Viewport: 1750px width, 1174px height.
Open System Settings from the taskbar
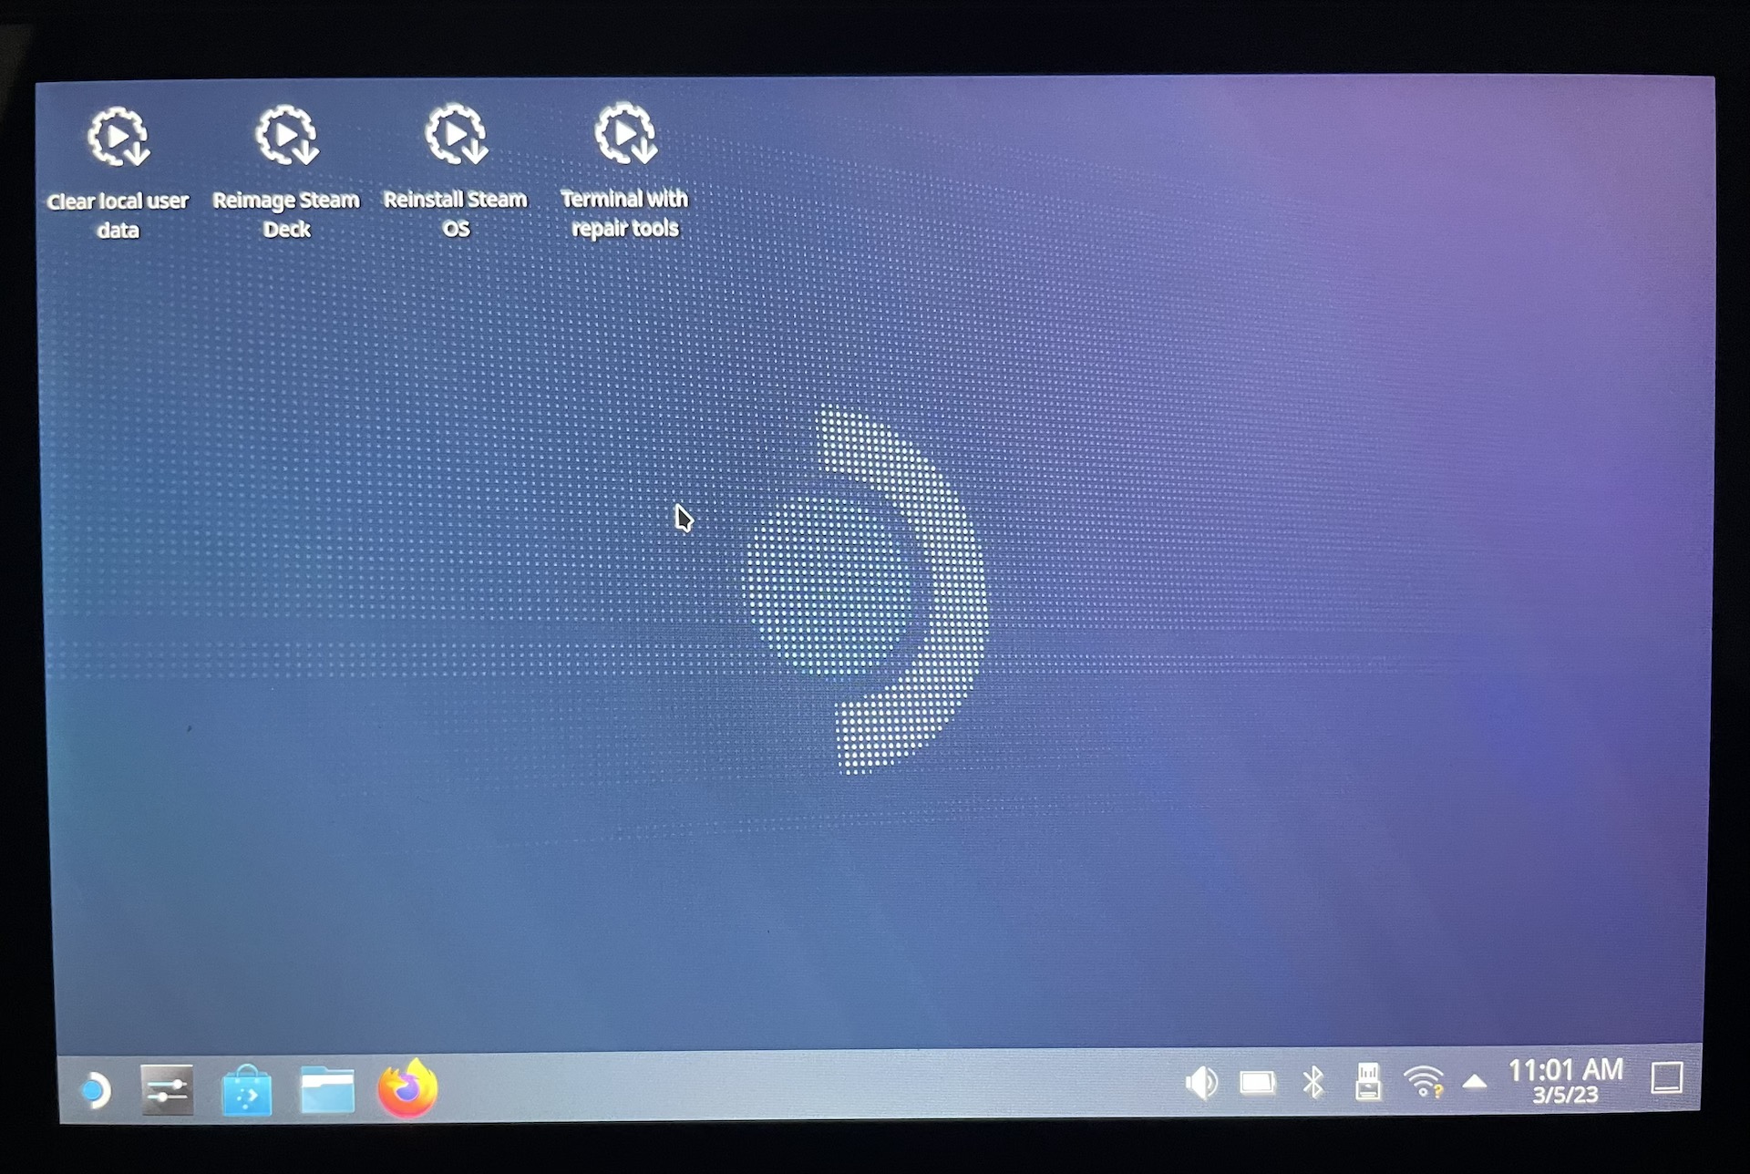[167, 1089]
